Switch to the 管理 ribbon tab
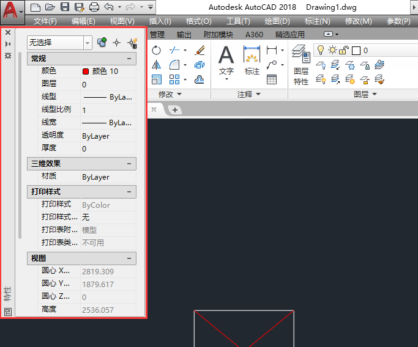The image size is (418, 347). pyautogui.click(x=157, y=35)
